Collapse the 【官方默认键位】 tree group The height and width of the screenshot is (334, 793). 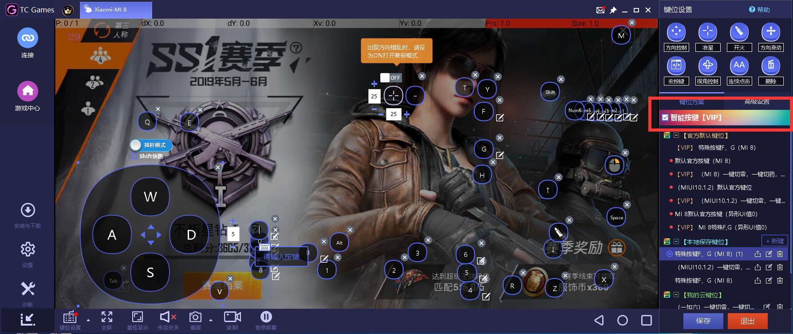tap(676, 136)
